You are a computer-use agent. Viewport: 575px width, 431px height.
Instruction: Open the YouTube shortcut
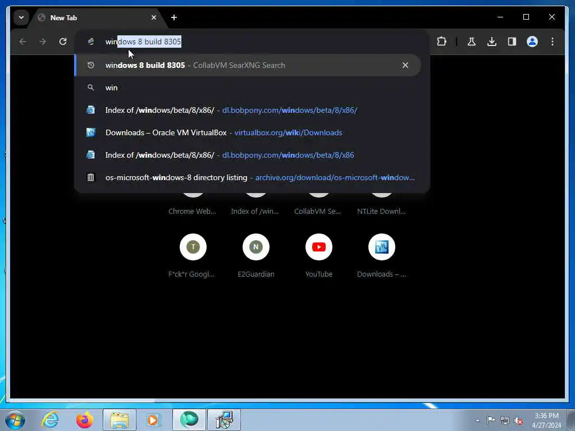click(x=318, y=255)
